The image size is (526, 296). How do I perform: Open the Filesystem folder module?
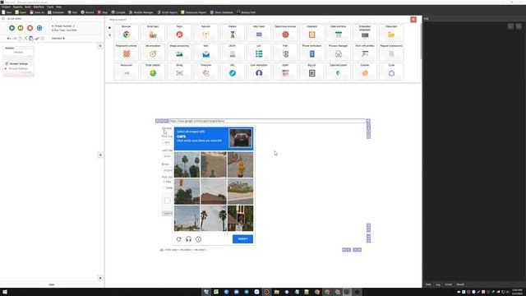pos(391,33)
